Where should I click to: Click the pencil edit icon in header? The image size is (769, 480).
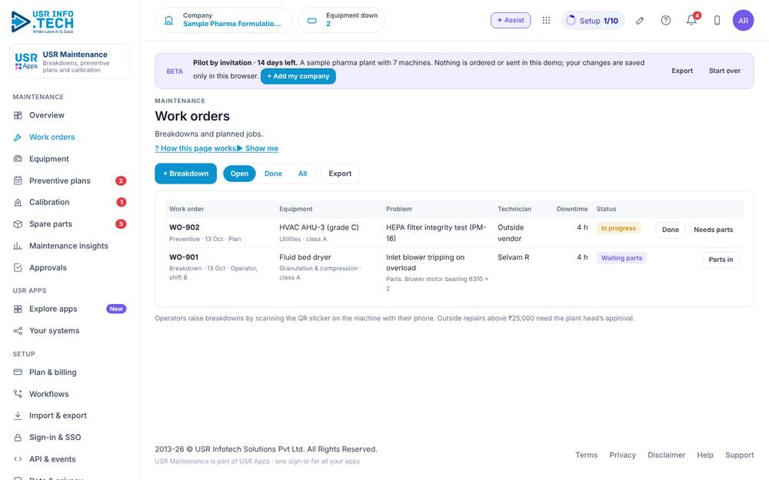coord(640,21)
